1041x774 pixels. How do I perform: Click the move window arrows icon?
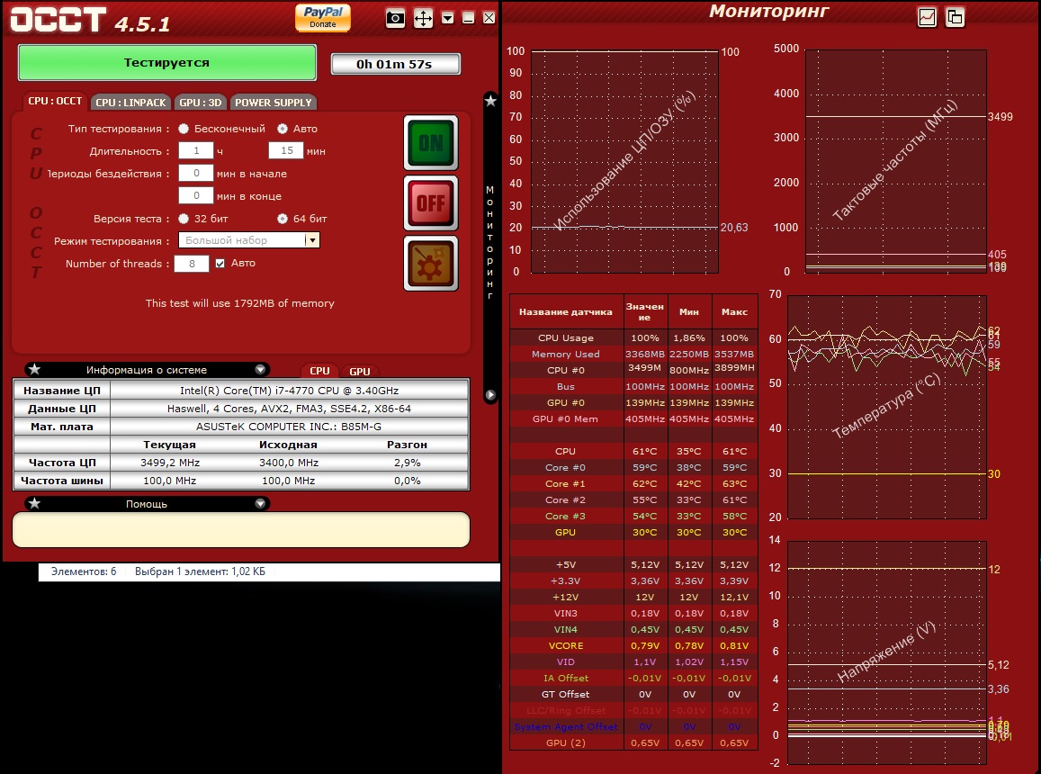[x=423, y=18]
